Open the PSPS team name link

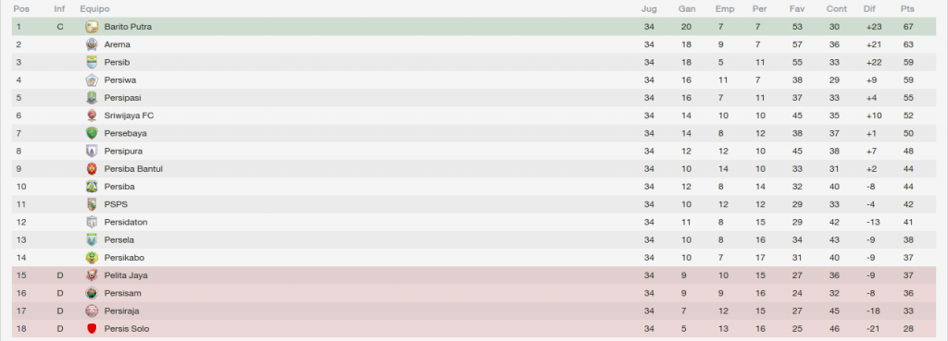click(116, 204)
